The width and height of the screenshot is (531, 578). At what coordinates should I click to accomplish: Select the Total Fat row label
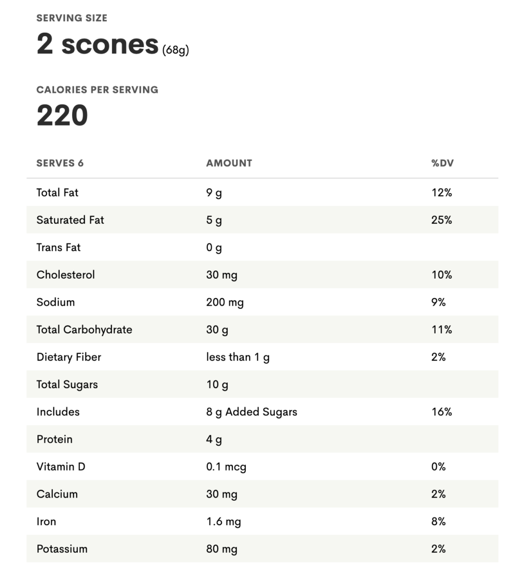[58, 192]
